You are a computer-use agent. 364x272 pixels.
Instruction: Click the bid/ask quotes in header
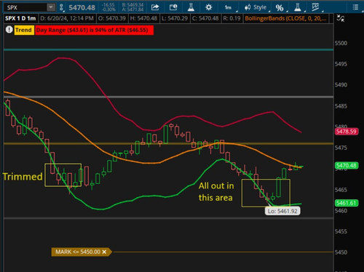tap(132, 7)
